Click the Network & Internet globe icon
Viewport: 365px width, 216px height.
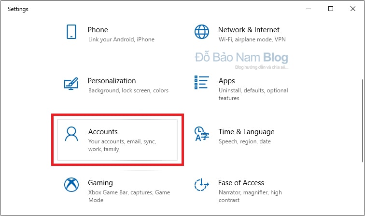202,32
